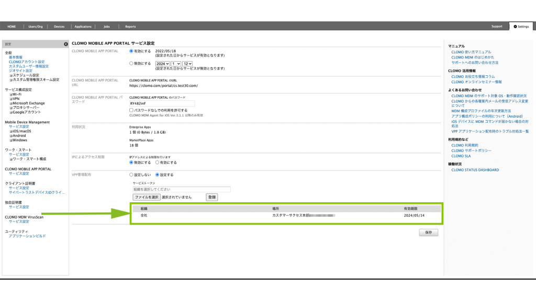Open カスタムユーザー情報設定

29,66
